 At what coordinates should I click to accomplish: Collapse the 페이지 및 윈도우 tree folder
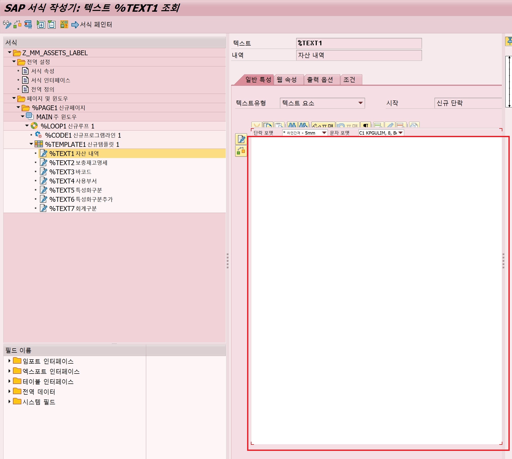tap(14, 98)
